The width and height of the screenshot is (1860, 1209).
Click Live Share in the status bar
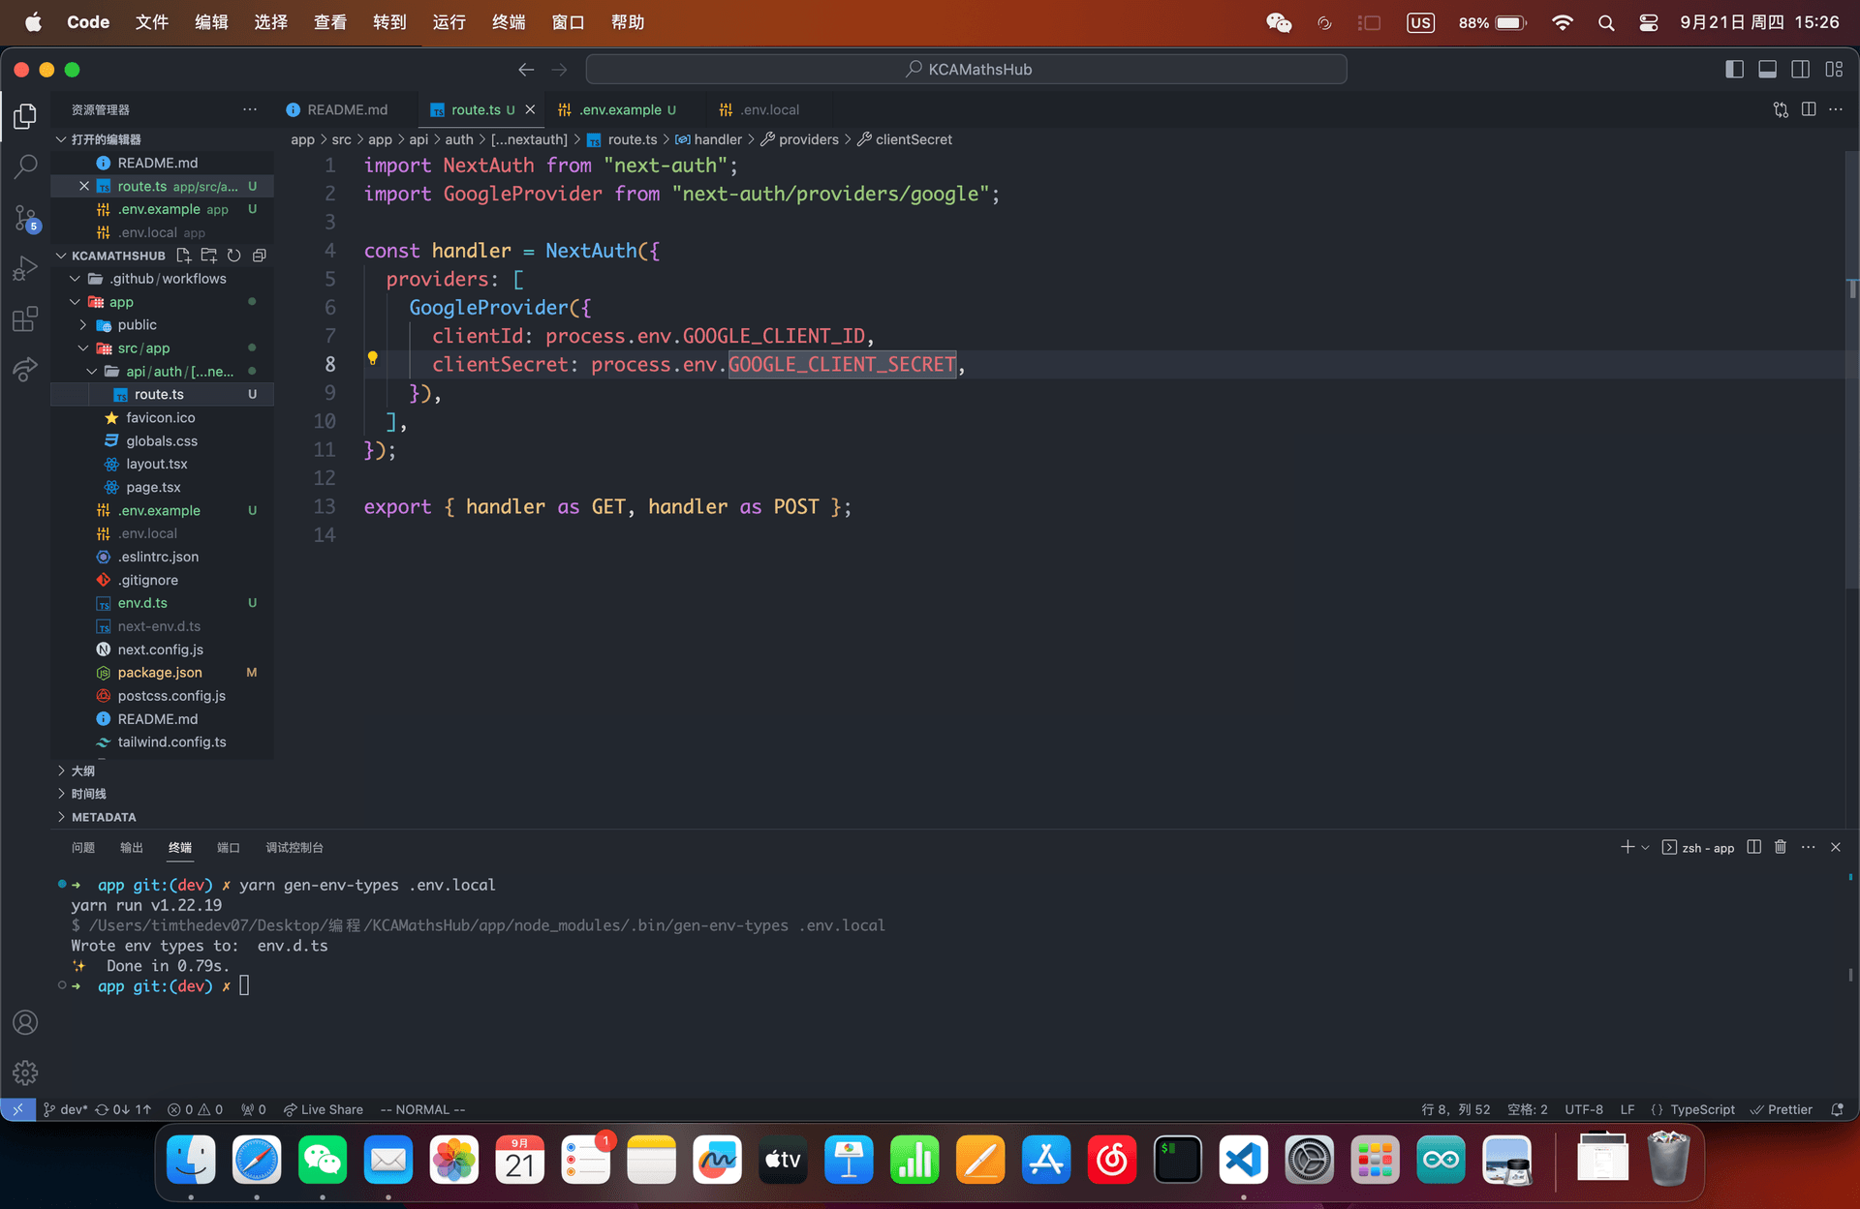click(x=323, y=1109)
